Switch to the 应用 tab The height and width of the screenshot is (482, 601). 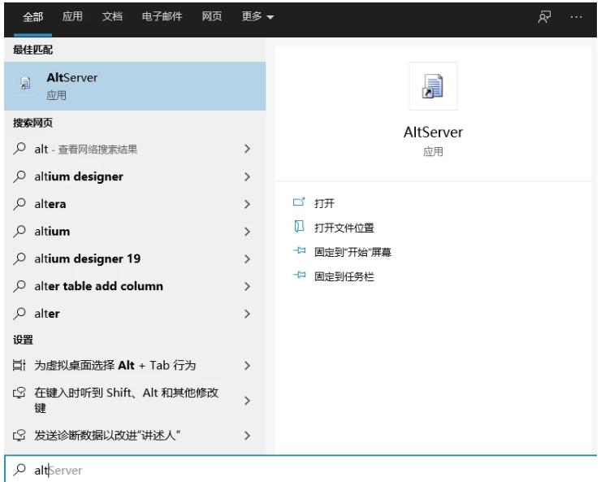[x=72, y=16]
